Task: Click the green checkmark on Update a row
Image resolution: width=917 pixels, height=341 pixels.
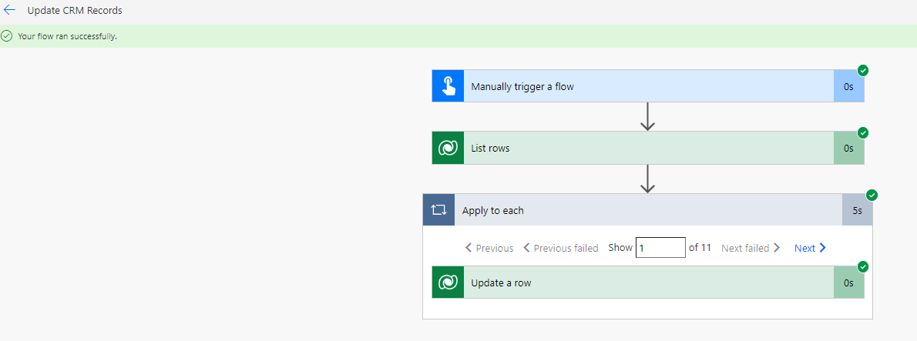Action: pyautogui.click(x=862, y=267)
